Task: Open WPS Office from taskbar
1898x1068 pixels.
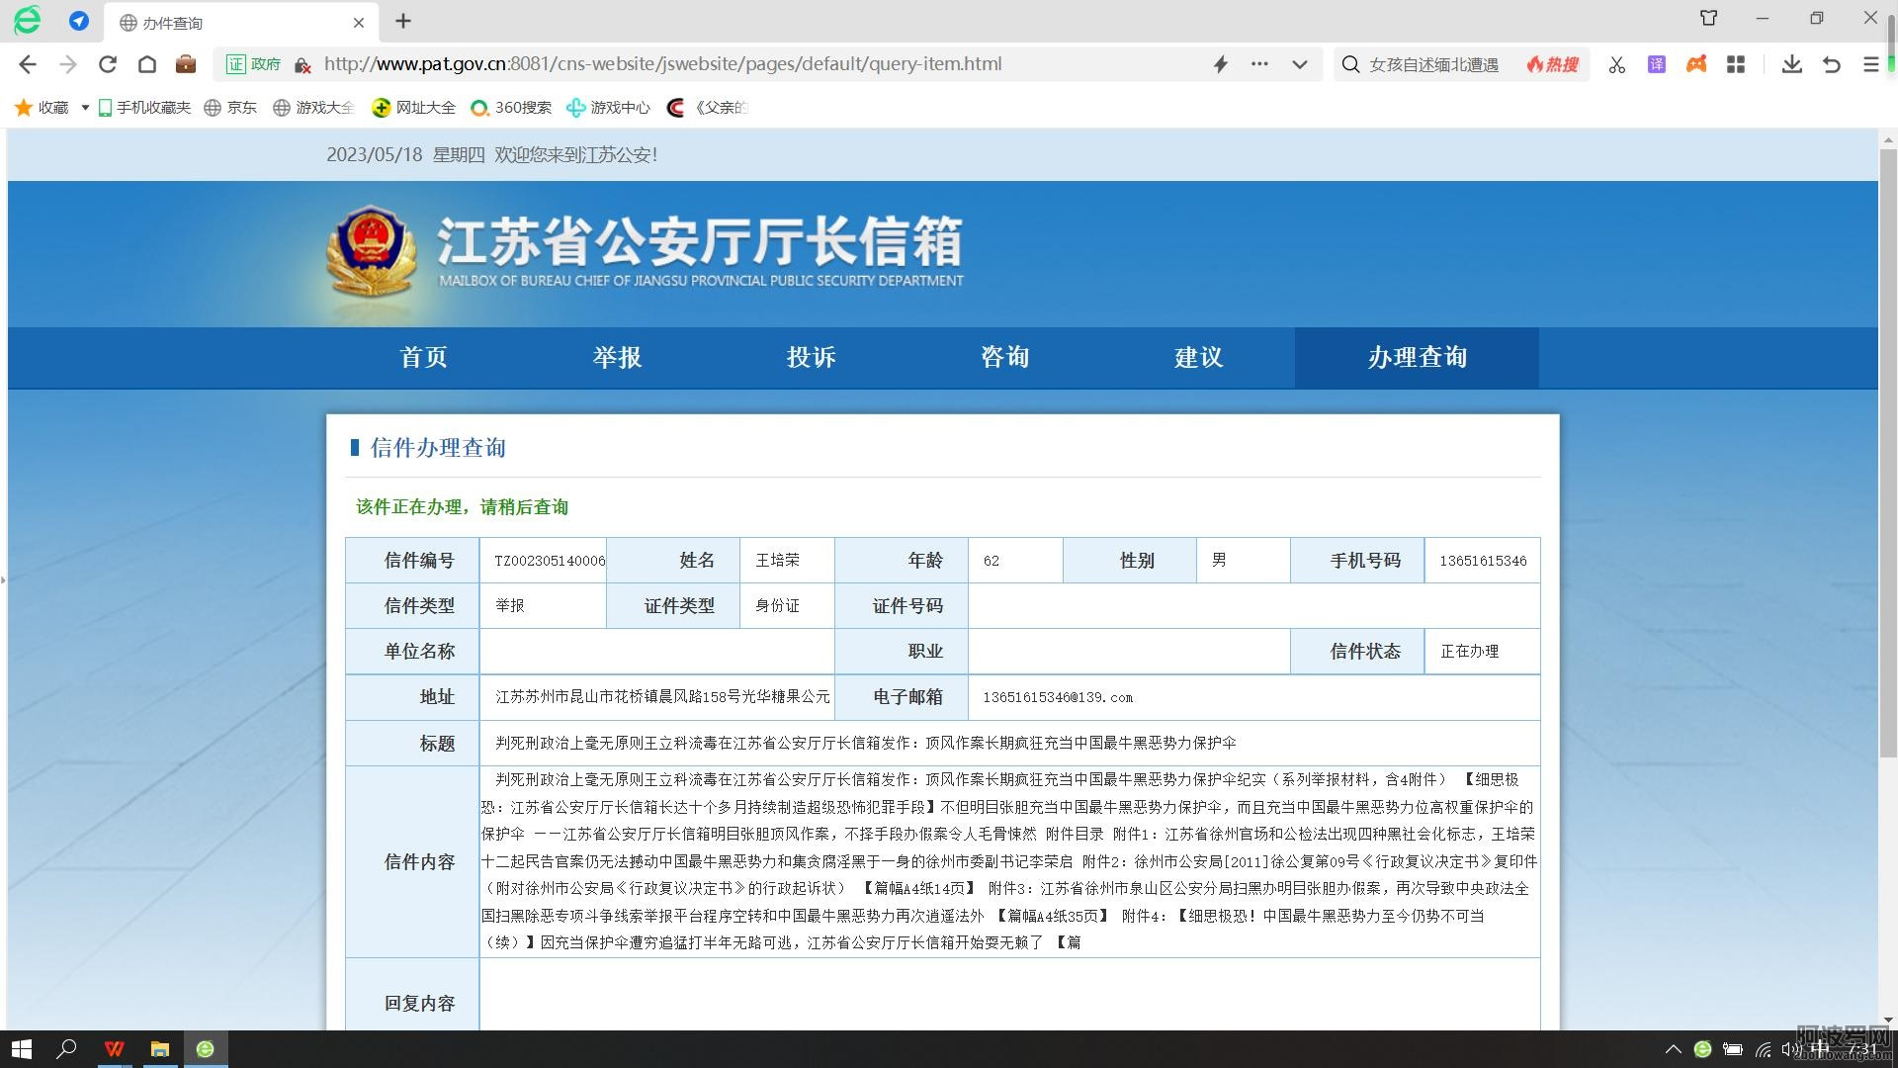Action: [114, 1049]
